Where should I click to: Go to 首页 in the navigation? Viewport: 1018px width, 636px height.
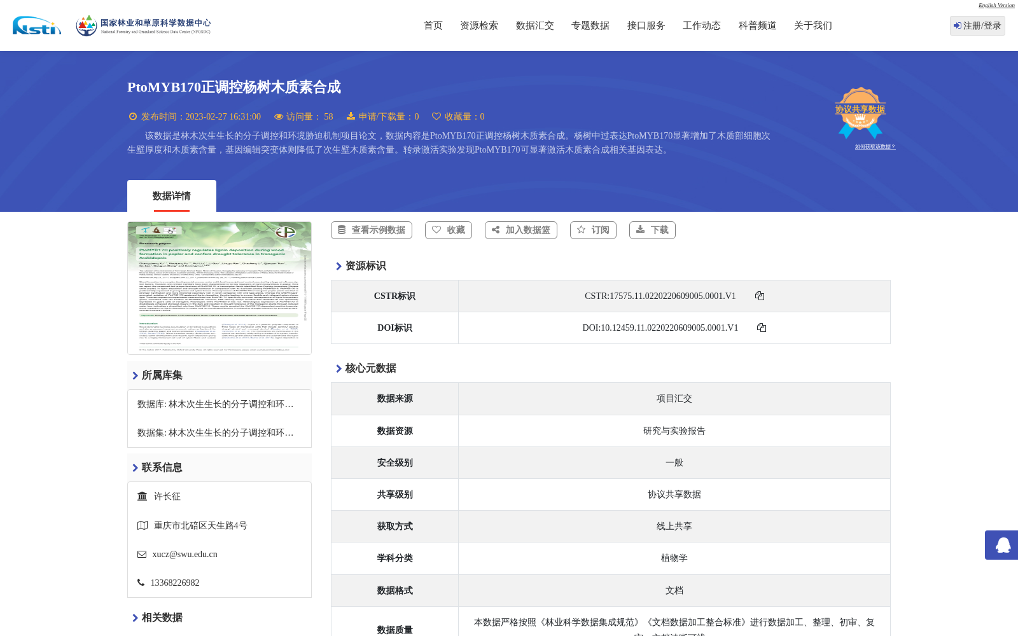click(433, 25)
